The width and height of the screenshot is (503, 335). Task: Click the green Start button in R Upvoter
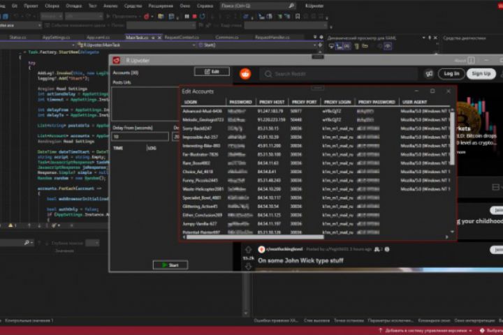pyautogui.click(x=170, y=265)
